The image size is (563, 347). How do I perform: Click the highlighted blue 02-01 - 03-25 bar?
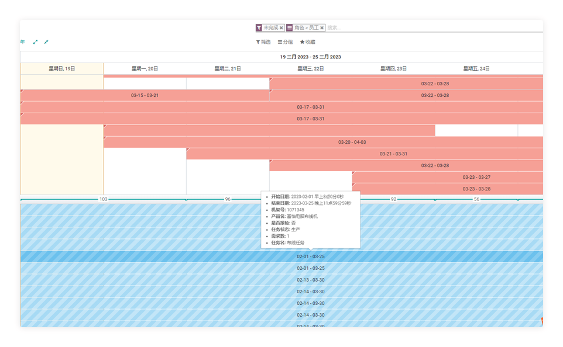click(310, 256)
